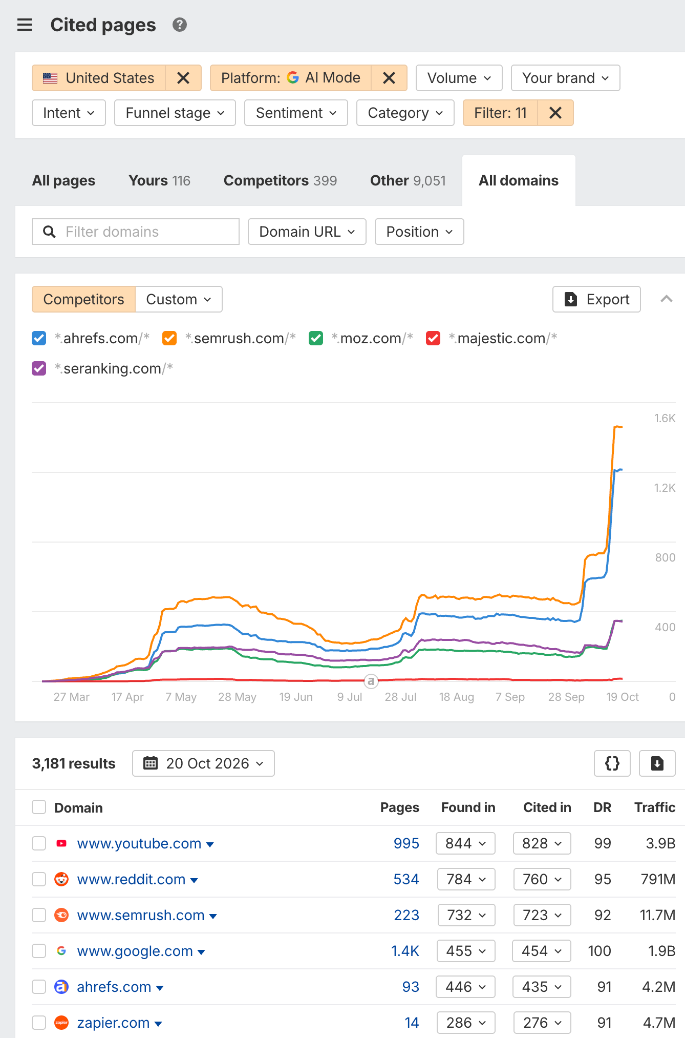Expand the Funnel stage dropdown
685x1038 pixels.
175,113
